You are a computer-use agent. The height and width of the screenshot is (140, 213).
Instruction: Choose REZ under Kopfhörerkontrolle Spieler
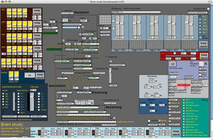point(3,94)
